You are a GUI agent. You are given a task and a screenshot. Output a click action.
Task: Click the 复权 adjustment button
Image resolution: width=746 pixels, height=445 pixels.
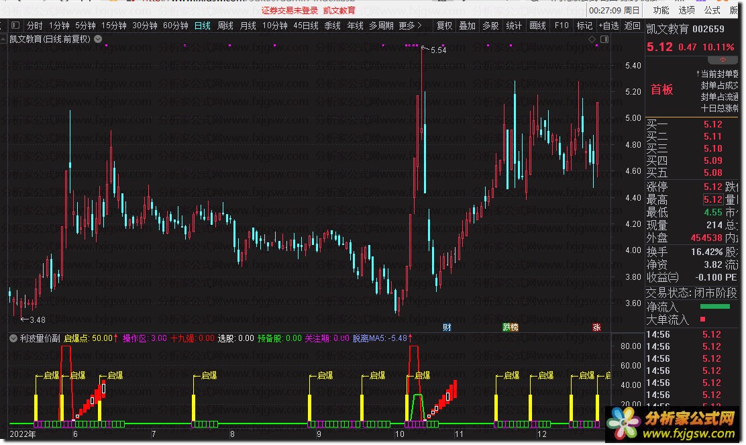click(x=444, y=26)
